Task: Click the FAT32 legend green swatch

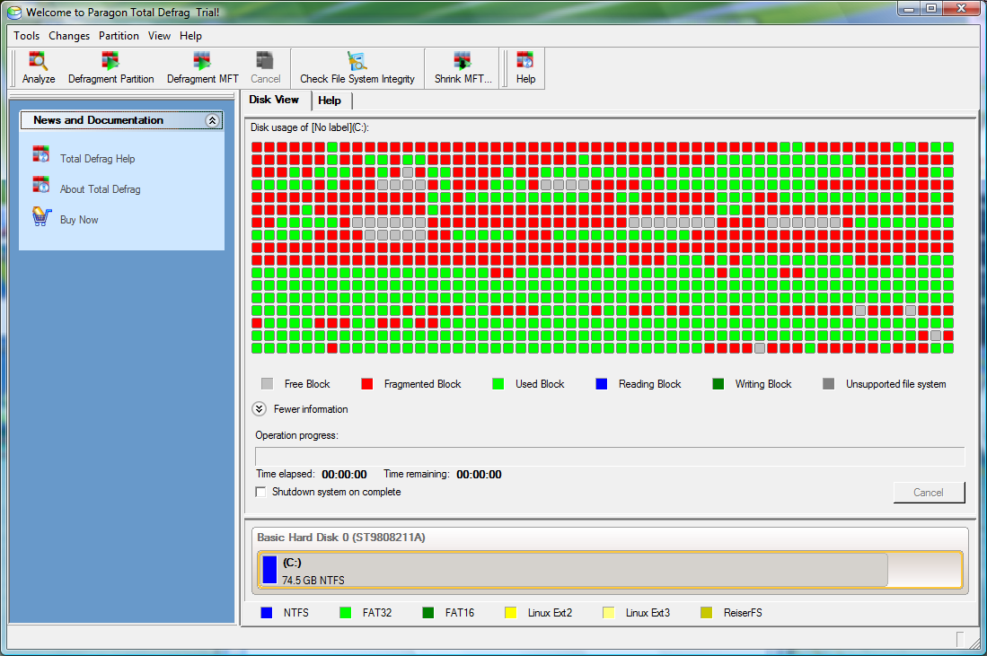Action: pyautogui.click(x=345, y=613)
